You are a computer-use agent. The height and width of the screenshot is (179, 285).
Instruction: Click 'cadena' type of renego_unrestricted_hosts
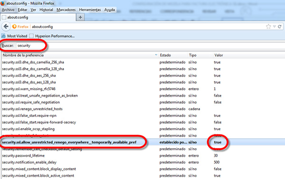click(x=194, y=109)
